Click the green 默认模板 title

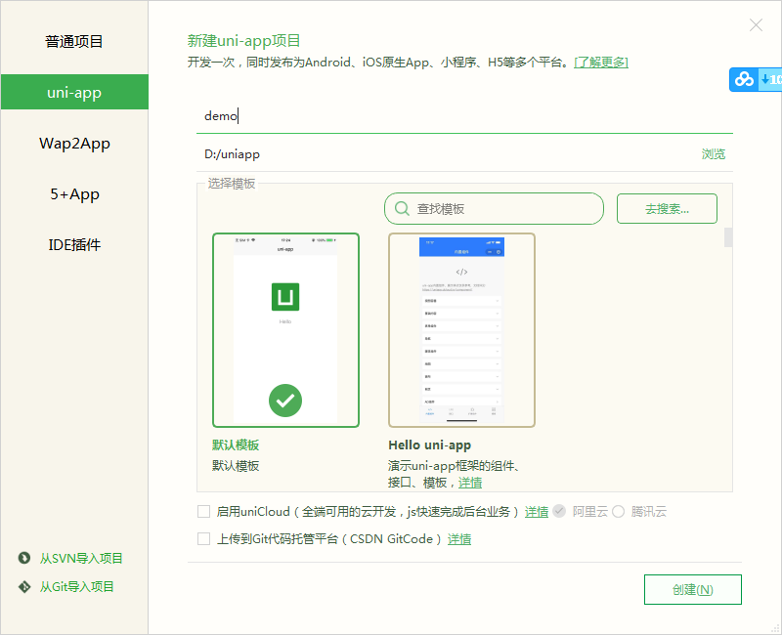point(236,444)
